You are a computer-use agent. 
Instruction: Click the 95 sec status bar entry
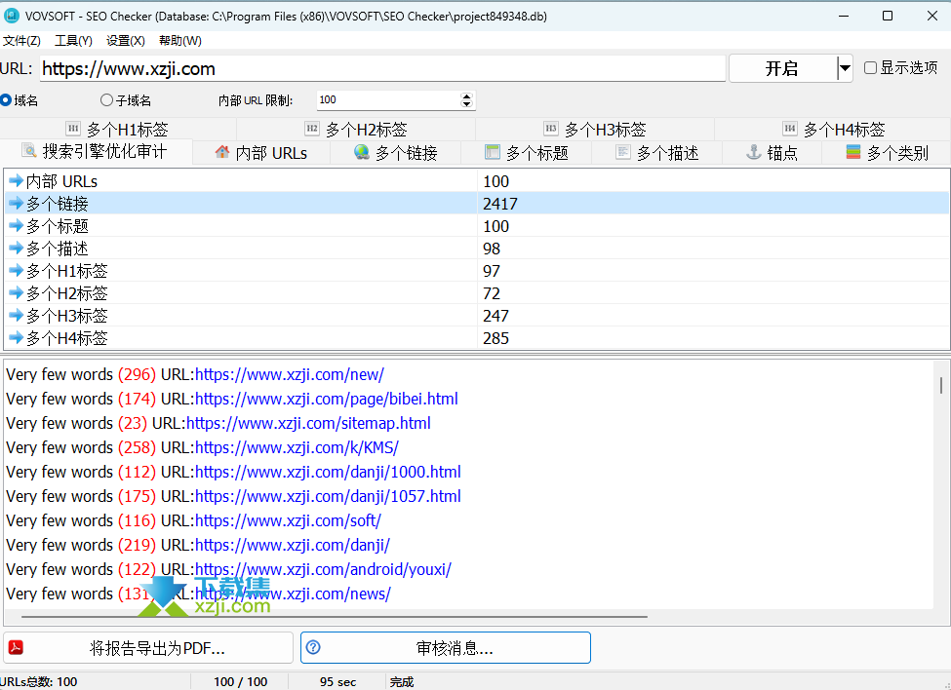coord(337,681)
